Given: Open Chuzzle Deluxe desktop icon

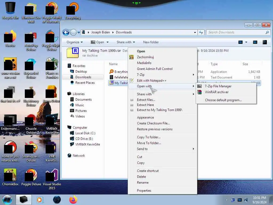Looking at the screenshot, I should [31, 124].
